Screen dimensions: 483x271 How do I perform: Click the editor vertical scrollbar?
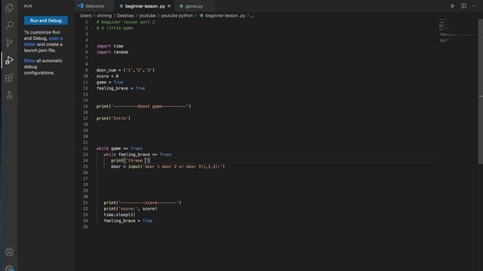[x=480, y=92]
